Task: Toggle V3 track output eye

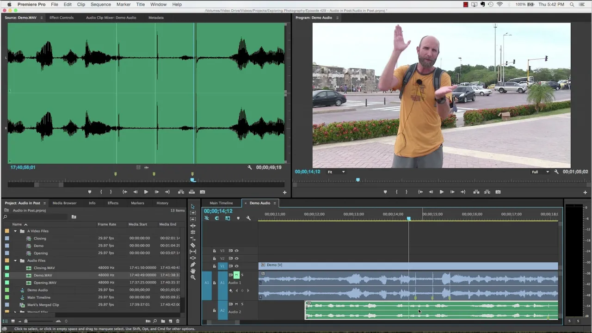Action: tap(236, 251)
